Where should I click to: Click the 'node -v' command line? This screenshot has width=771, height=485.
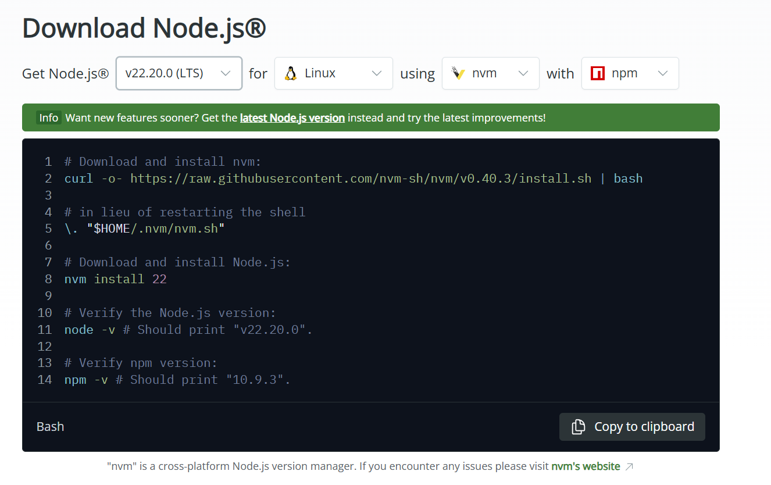pyautogui.click(x=188, y=330)
